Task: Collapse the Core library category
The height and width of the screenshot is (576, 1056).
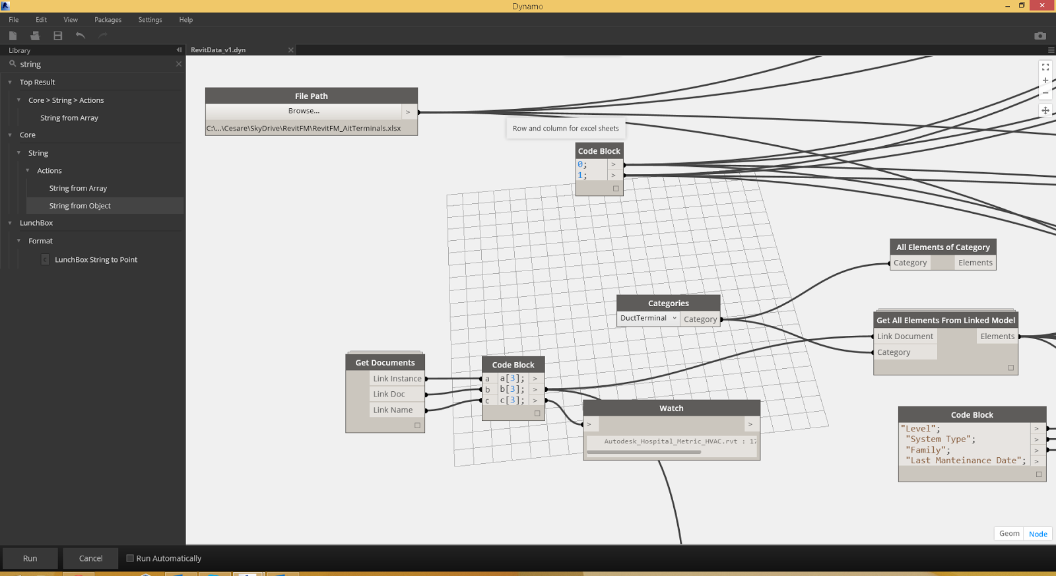Action: [x=10, y=135]
